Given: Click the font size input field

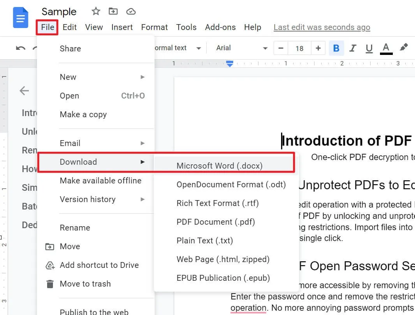Looking at the screenshot, I should 299,48.
